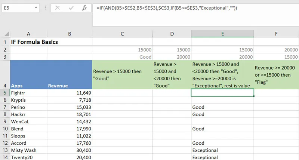Click the Enter checkmark formula bar icon
The image size is (299, 160).
[71, 8]
